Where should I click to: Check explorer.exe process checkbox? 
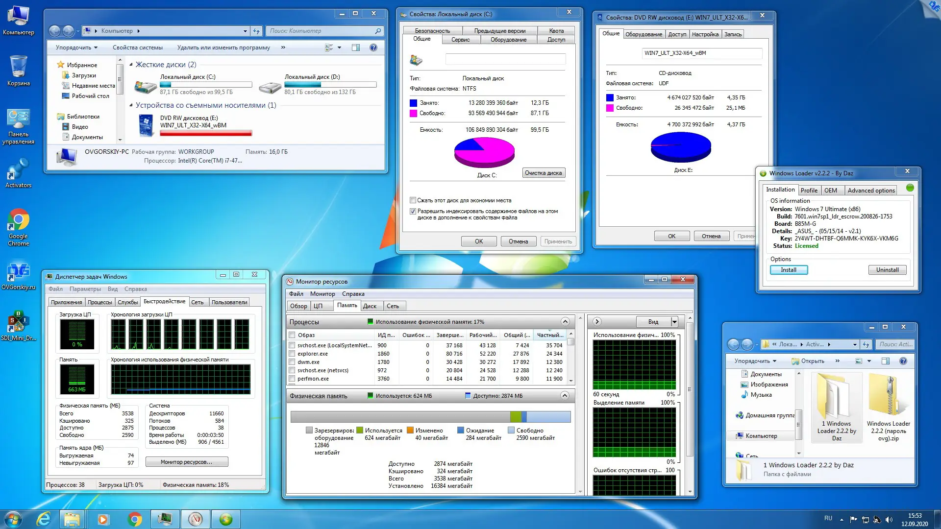pos(292,354)
